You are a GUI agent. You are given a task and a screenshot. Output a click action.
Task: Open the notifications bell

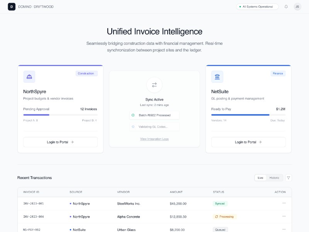(286, 7)
